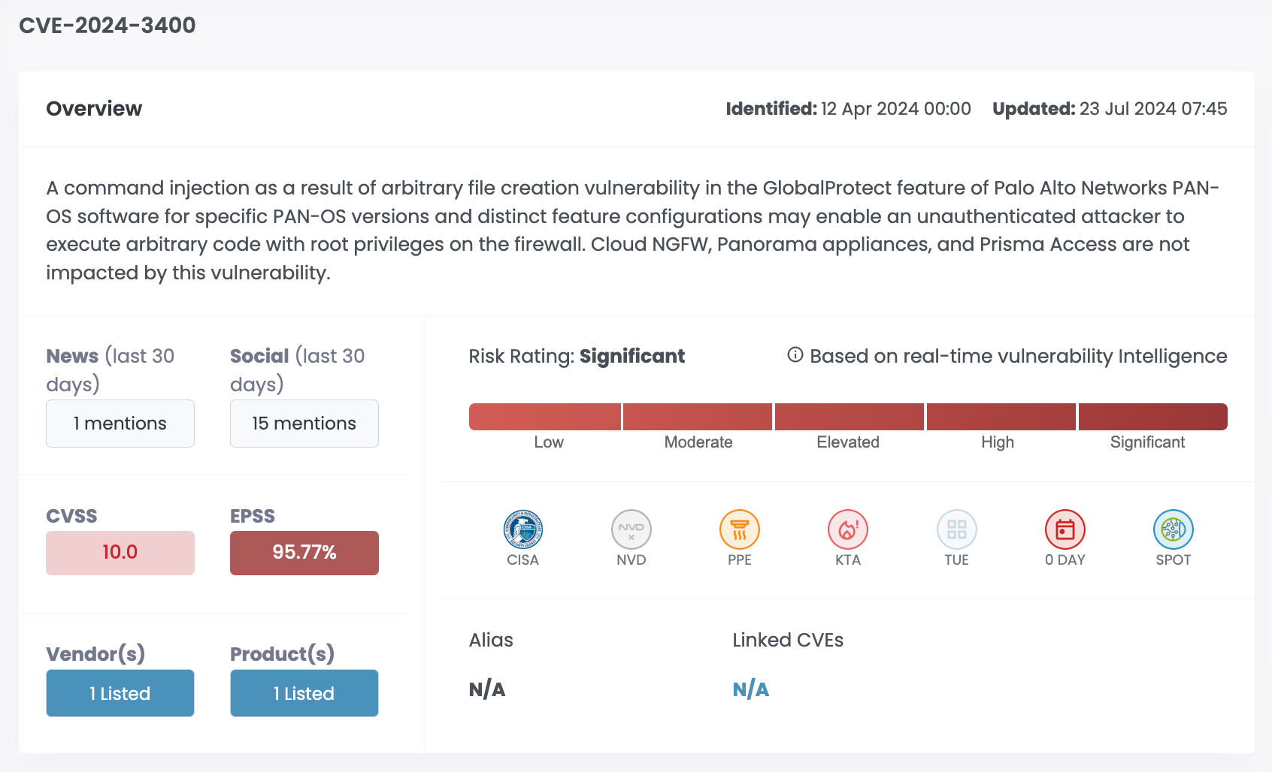Click the CVSS 10.0 score box
This screenshot has width=1272, height=772.
coord(120,553)
